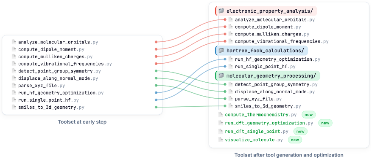Click file icon beside run_dft_single_point.py
372x159 pixels.
(x=221, y=132)
